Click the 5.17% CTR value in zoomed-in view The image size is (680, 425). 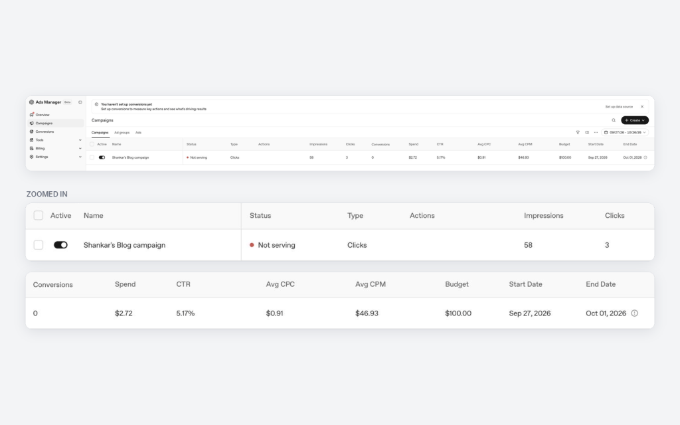pyautogui.click(x=185, y=313)
